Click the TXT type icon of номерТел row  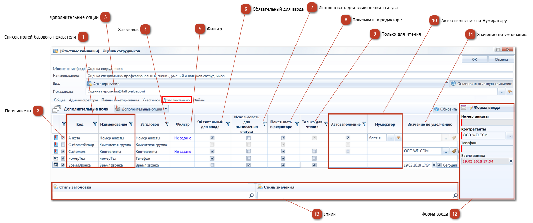(56, 158)
